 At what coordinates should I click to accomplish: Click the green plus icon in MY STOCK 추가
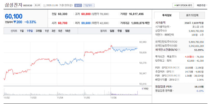coord(175,5)
